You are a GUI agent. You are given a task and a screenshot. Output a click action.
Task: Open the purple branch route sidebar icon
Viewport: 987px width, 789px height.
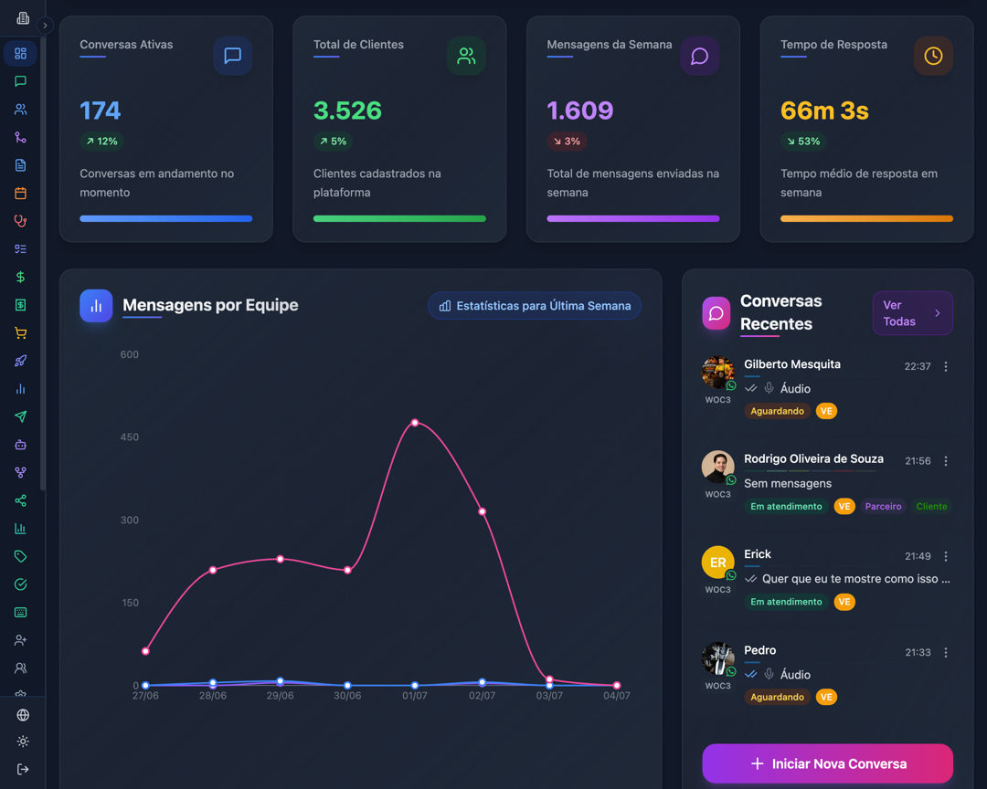coord(20,137)
